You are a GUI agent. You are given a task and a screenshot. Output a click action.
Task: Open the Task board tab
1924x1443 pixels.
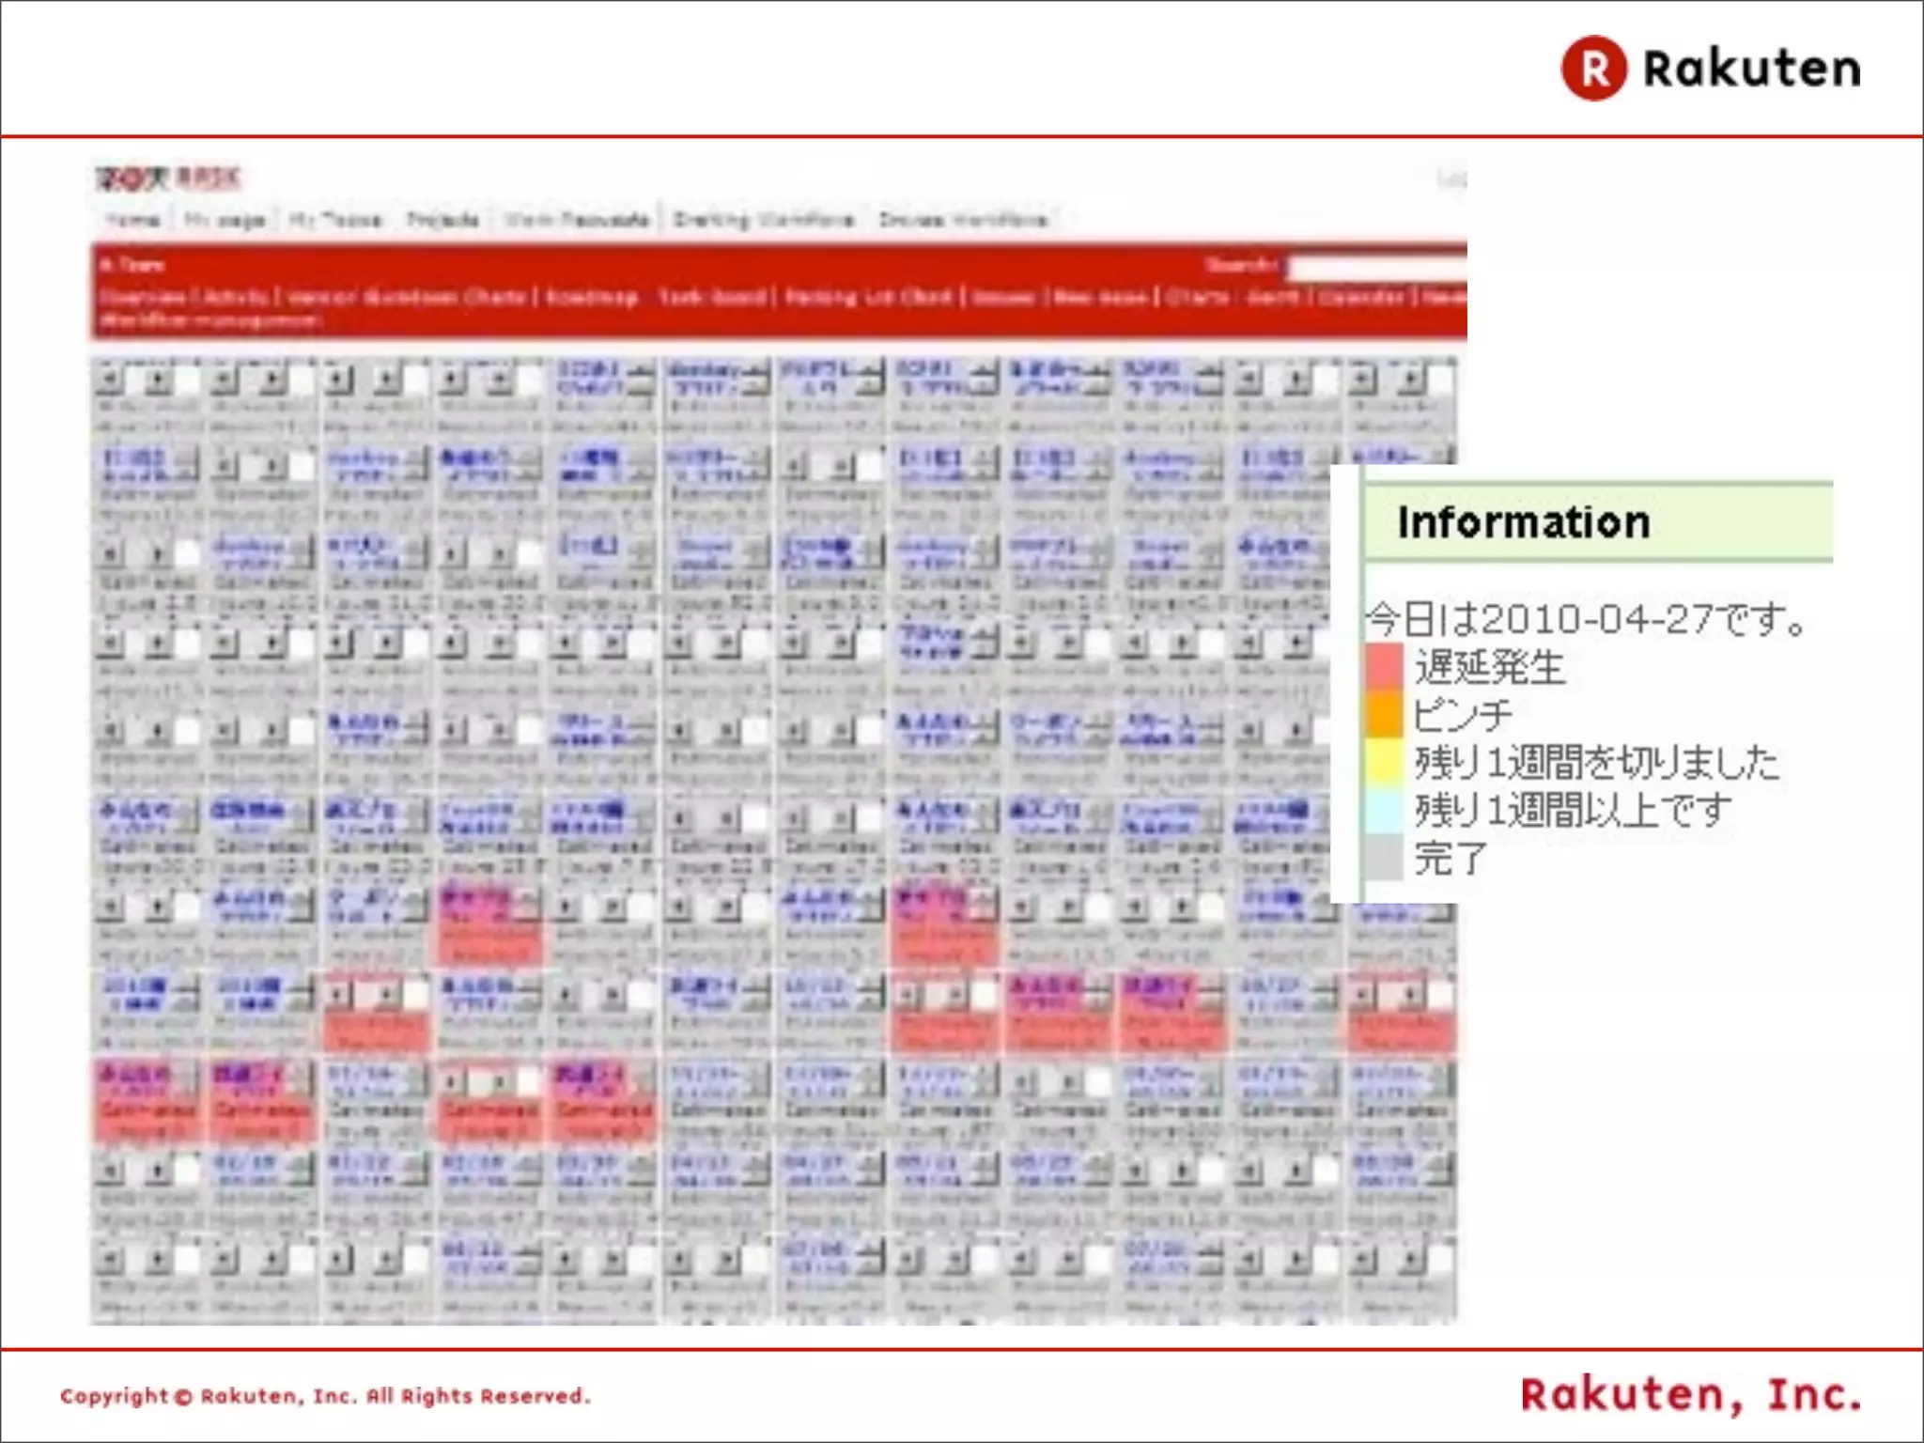[x=710, y=297]
